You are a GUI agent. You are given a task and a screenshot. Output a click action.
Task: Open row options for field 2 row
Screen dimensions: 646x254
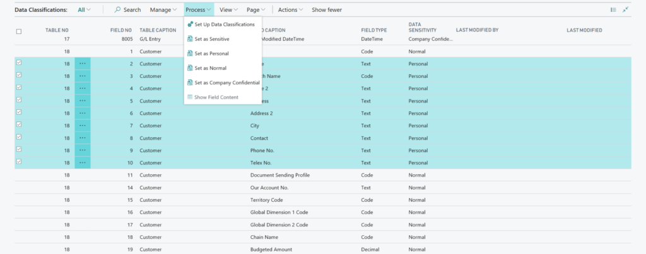(x=82, y=63)
